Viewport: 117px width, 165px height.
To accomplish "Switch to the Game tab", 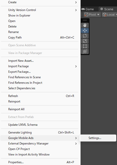I will (88, 9).
